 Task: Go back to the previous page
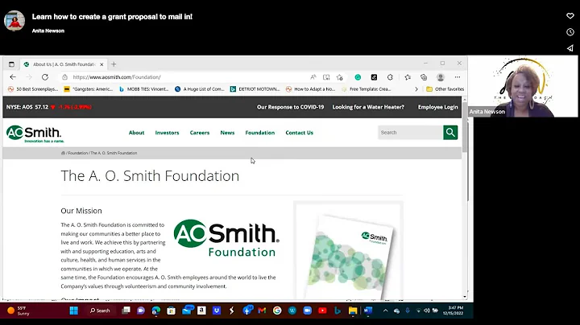(13, 77)
